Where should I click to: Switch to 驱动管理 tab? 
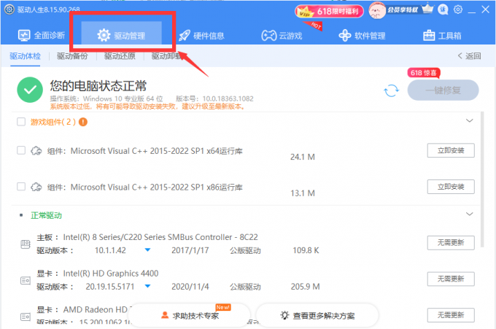[x=122, y=35]
